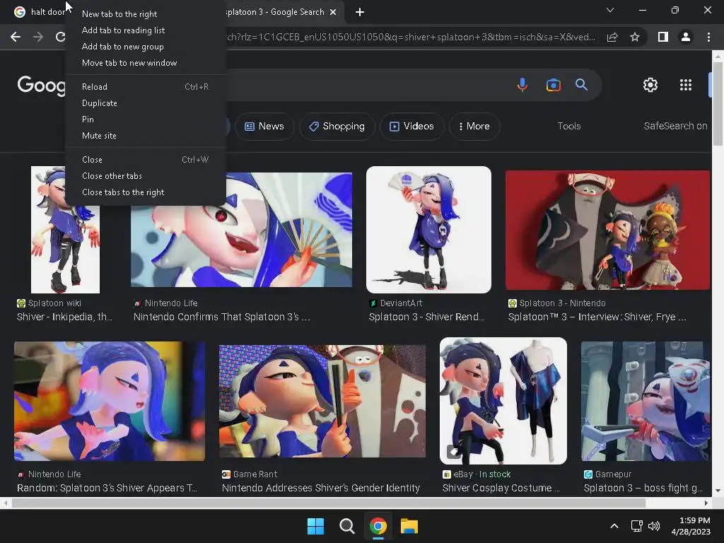The width and height of the screenshot is (724, 543).
Task: Click 'Splatoon 3 - Shiver Rend...' link
Action: pyautogui.click(x=426, y=317)
